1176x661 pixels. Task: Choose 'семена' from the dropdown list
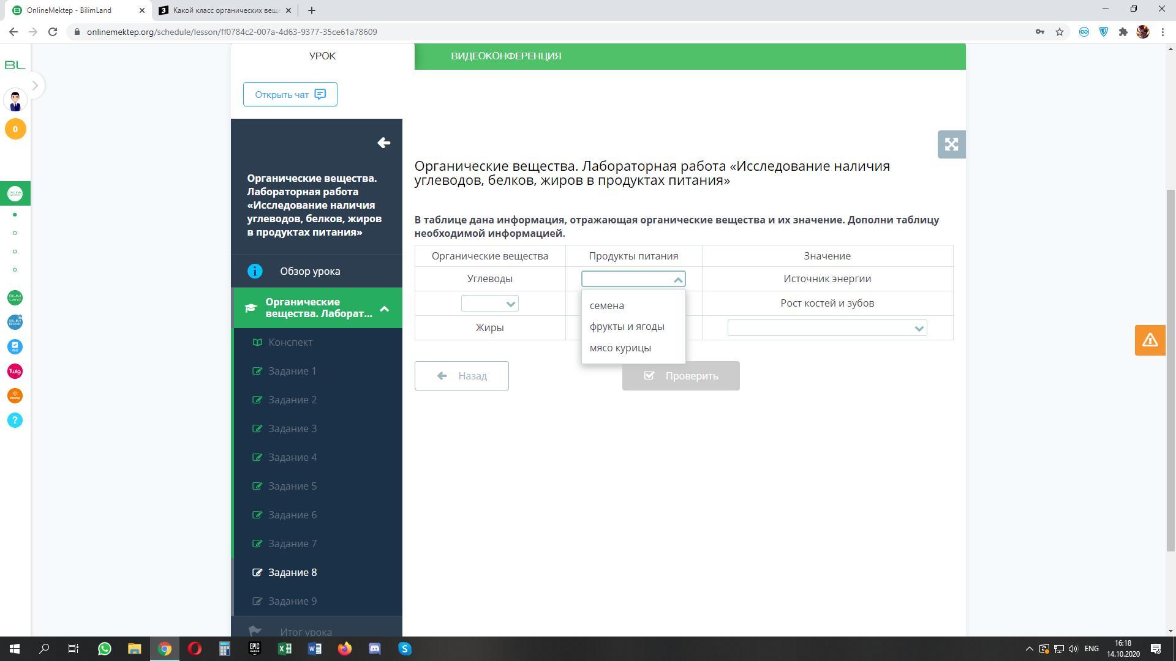pos(606,305)
